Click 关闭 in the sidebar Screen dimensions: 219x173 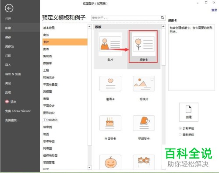(x=8, y=83)
